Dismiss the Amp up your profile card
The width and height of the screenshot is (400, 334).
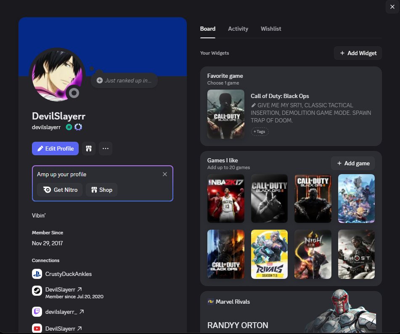(165, 174)
